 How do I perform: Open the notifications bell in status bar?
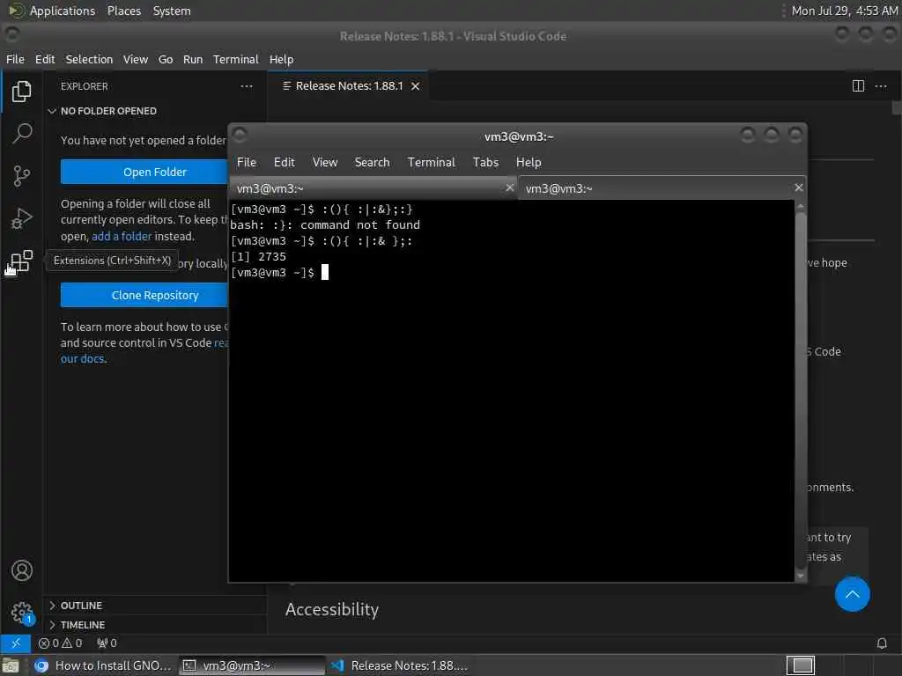[881, 643]
